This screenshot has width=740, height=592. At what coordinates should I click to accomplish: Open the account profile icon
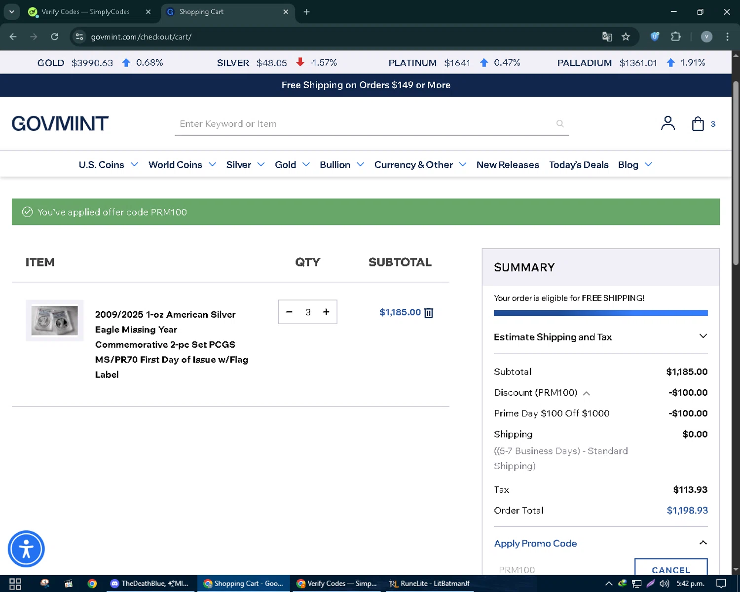667,123
